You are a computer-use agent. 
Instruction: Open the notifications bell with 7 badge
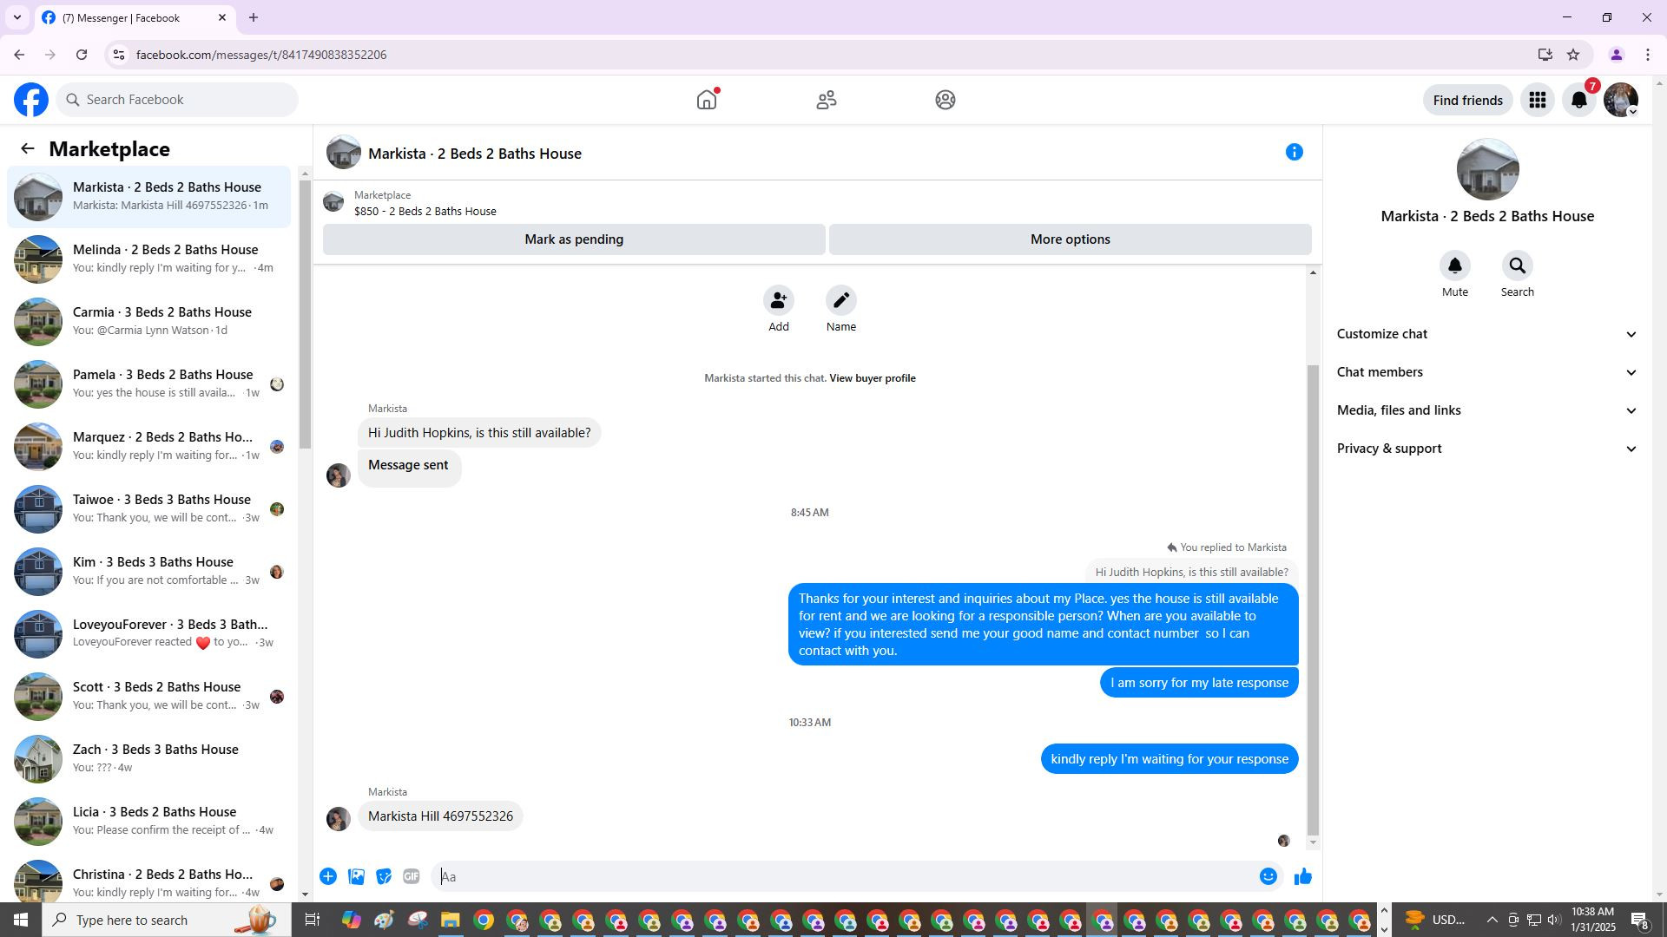click(1579, 100)
